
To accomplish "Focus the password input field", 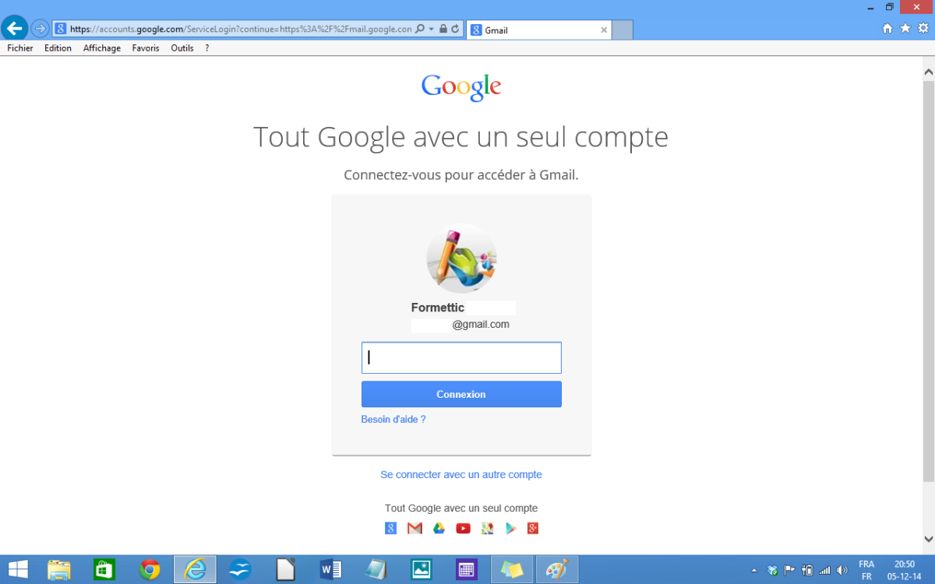I will (461, 358).
